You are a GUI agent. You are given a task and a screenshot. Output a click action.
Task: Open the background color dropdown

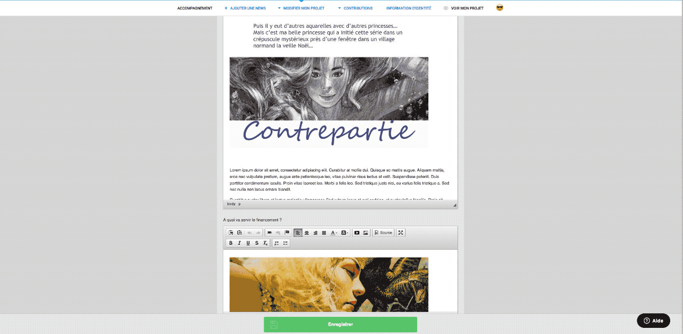click(x=345, y=233)
